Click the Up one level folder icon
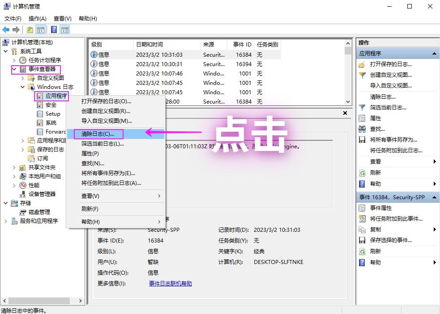Viewport: 440px width, 314px height. click(30, 29)
